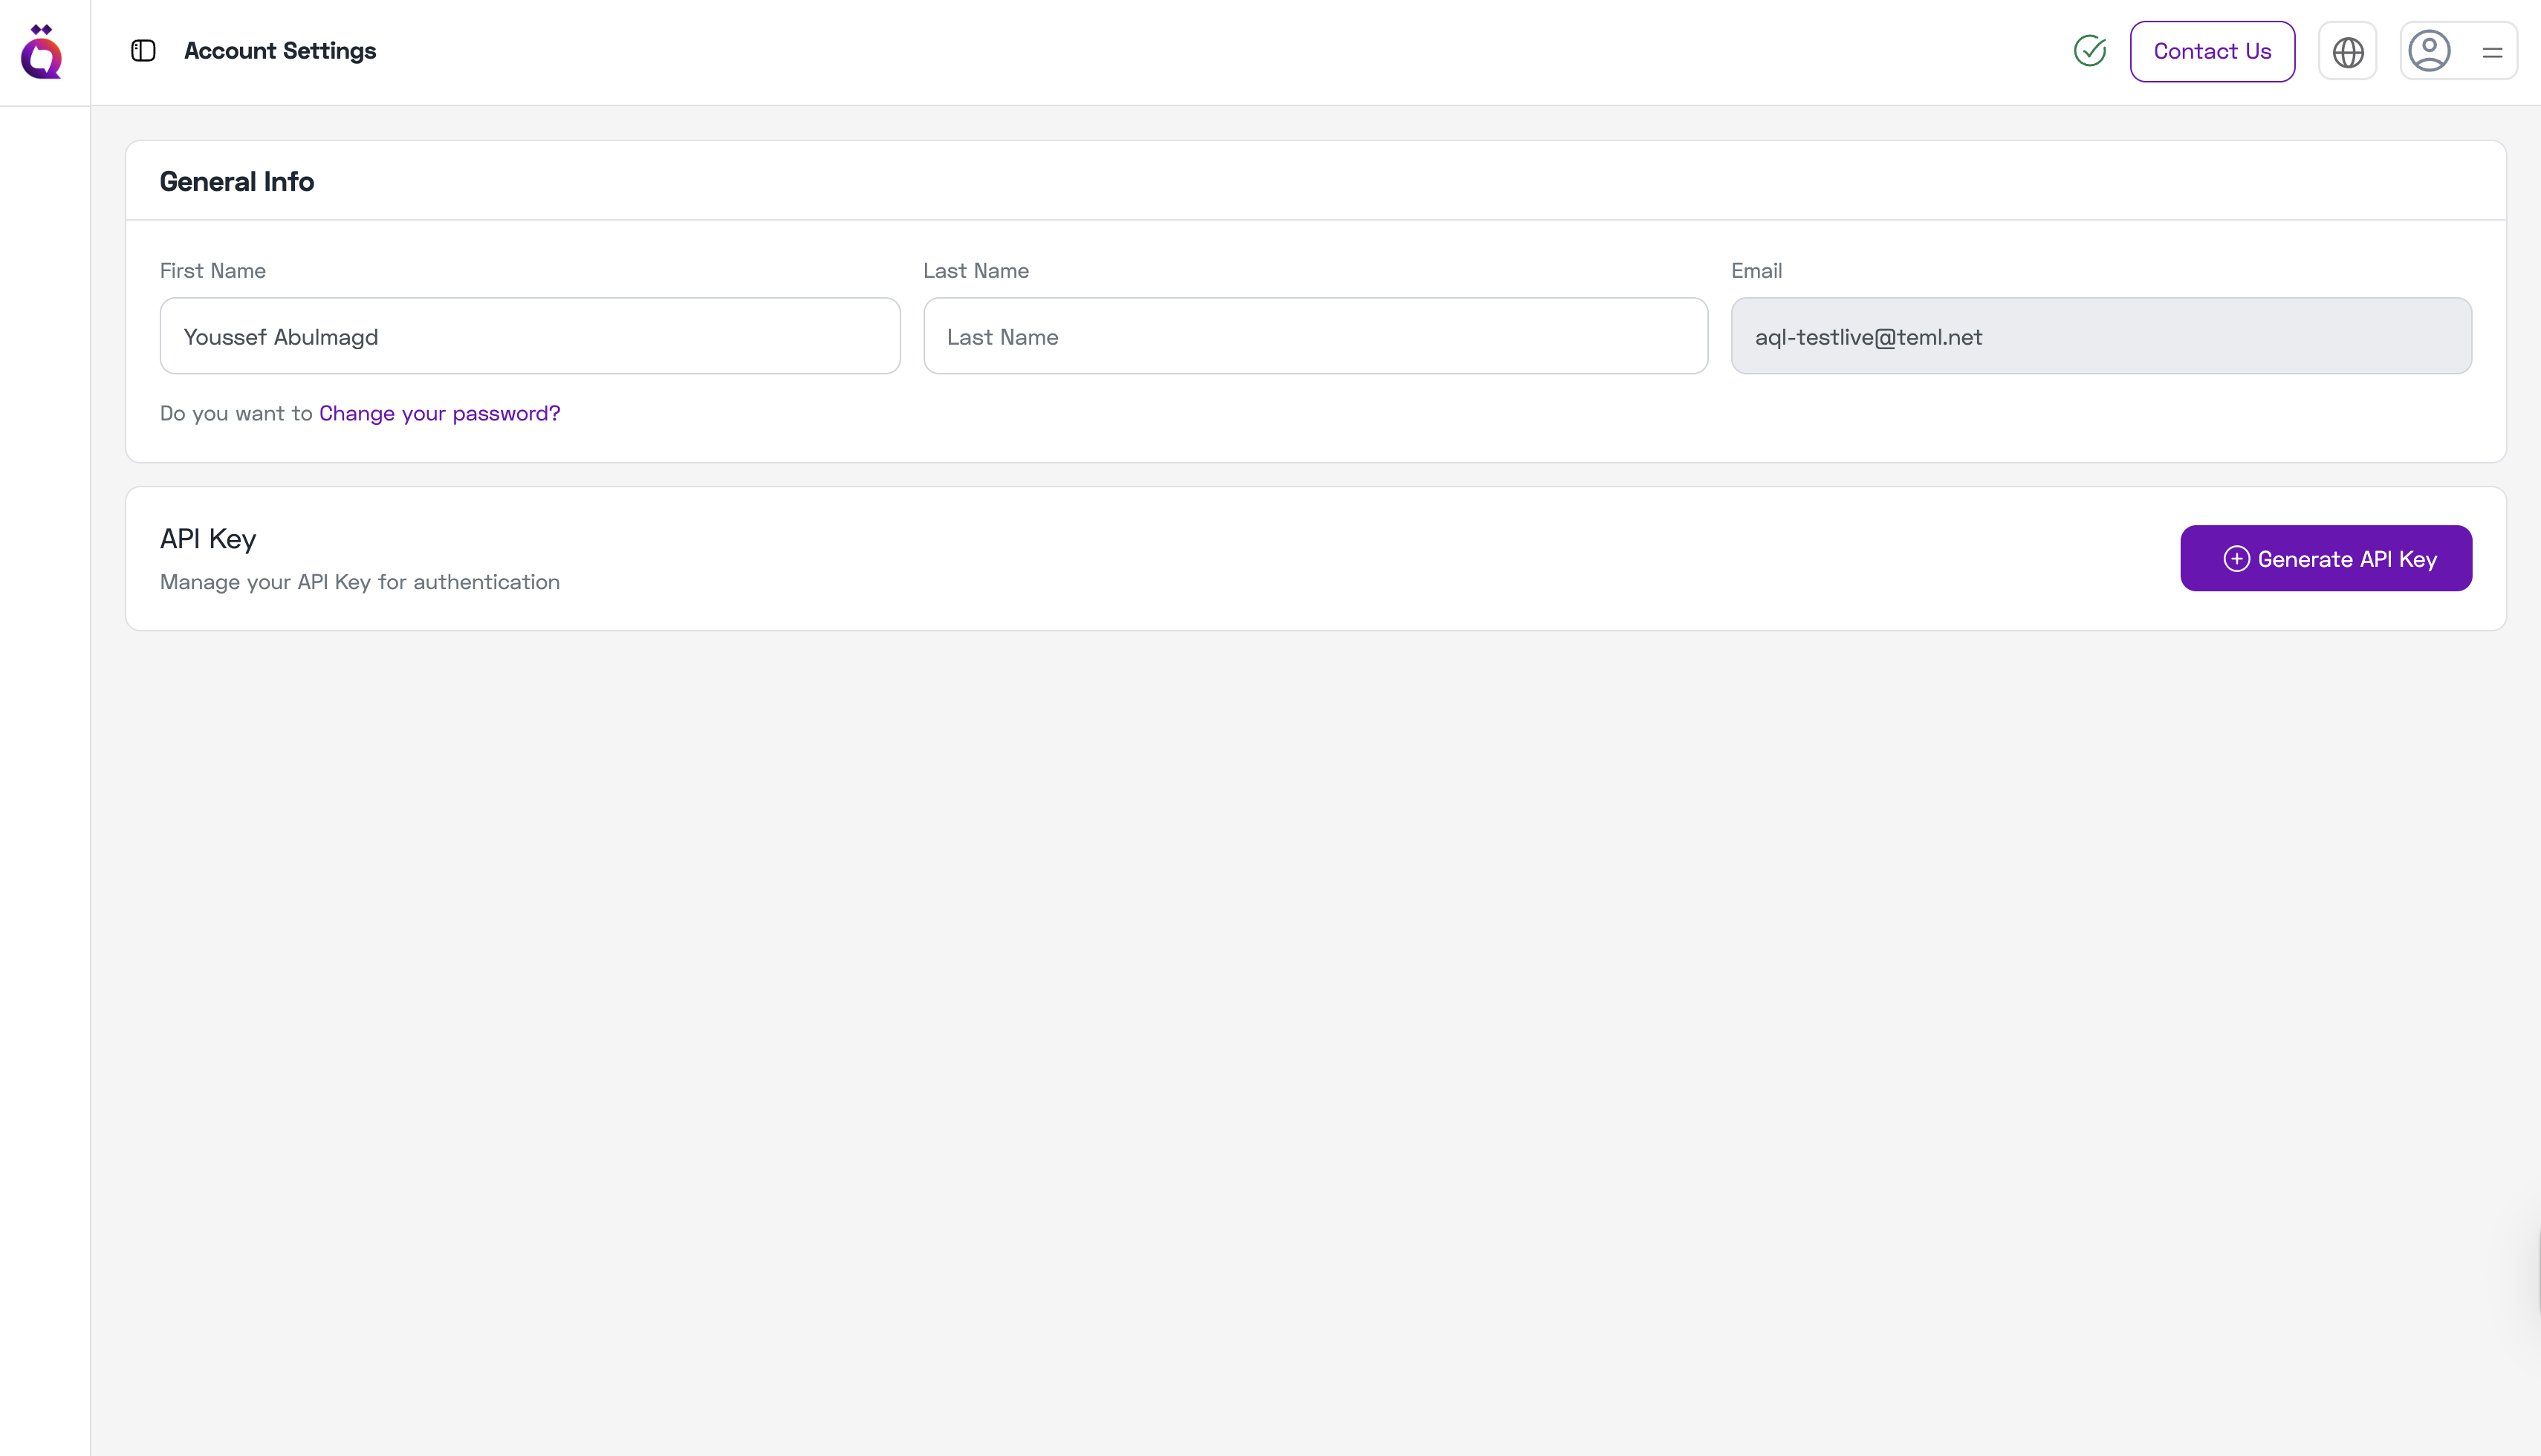Open Contact Us from the top bar
This screenshot has height=1456, width=2541.
pos(2212,51)
